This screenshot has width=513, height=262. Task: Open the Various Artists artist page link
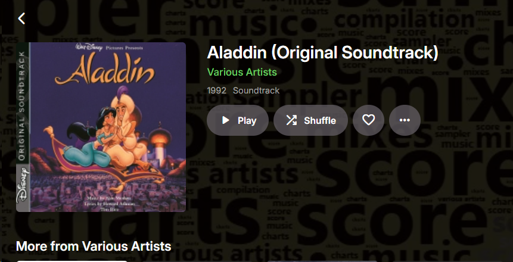[242, 72]
